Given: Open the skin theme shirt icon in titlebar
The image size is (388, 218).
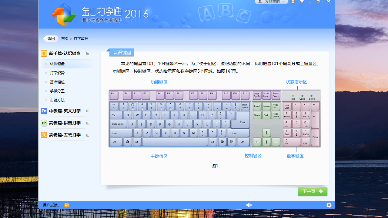Looking at the screenshot, I should click(x=302, y=2).
